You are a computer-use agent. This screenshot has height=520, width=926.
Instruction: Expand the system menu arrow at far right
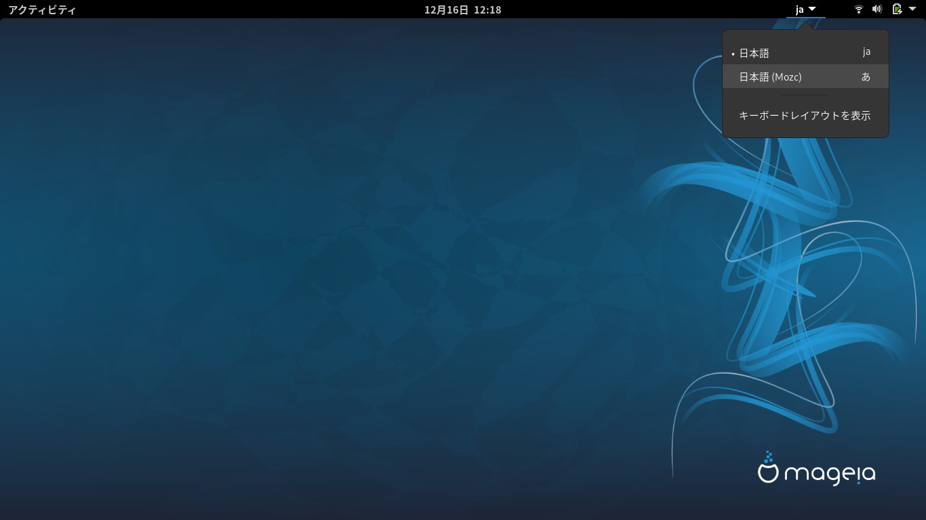click(912, 9)
